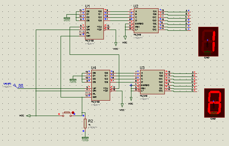Select the ground symbol left of U1
229x146 pixels.
(67, 19)
